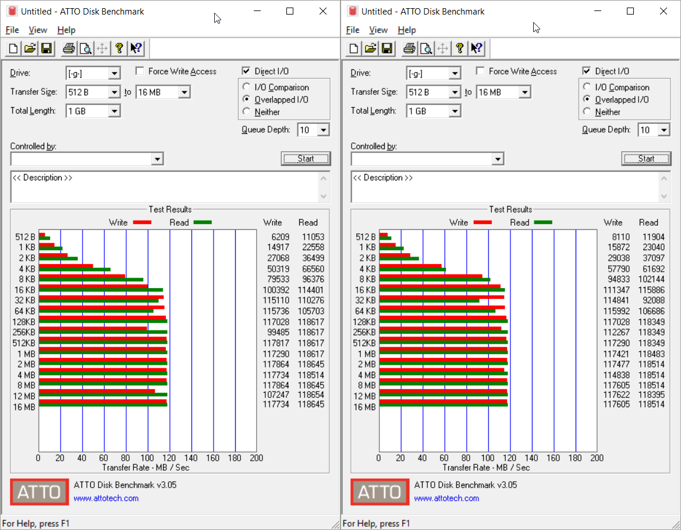681x530 pixels.
Task: Click Start button in left window
Action: [306, 158]
